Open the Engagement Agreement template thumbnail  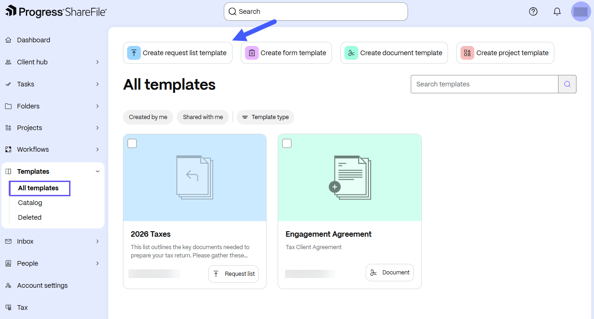click(349, 177)
